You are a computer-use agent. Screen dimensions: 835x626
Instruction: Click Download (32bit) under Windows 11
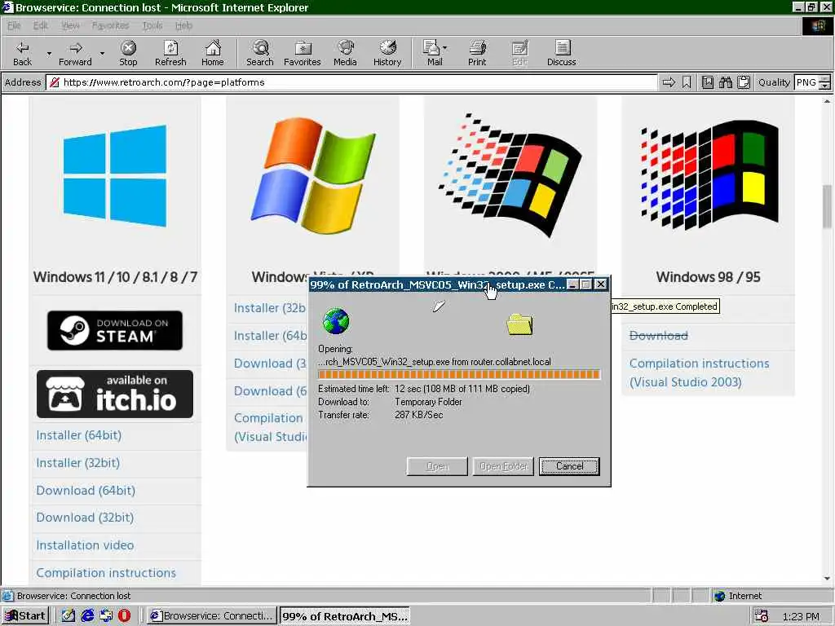85,518
